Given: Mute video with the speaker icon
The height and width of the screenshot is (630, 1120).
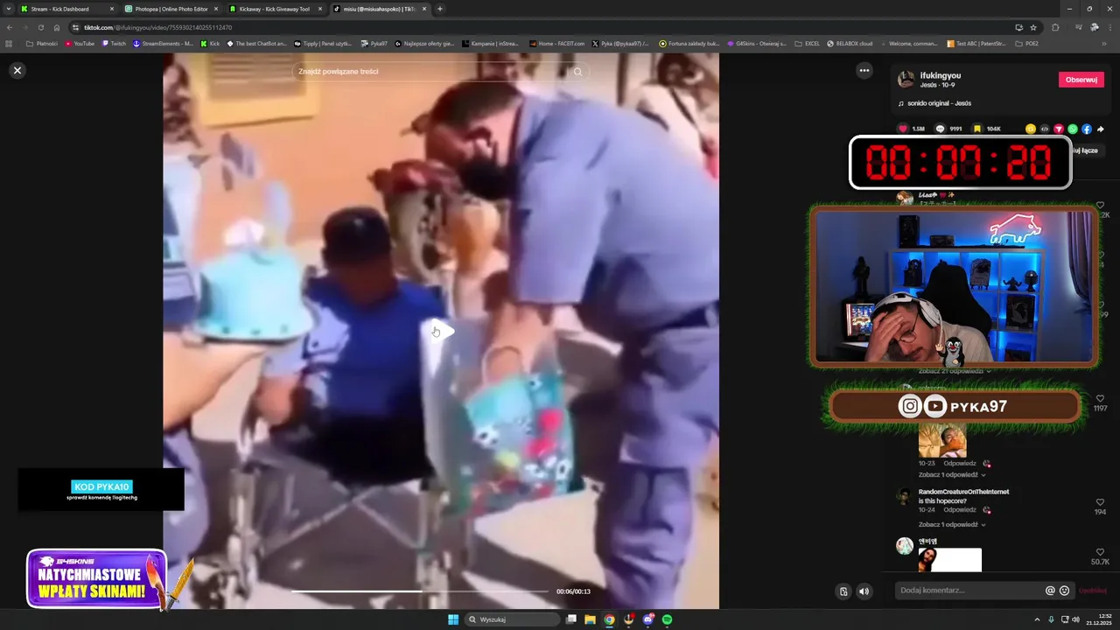Looking at the screenshot, I should tap(864, 591).
